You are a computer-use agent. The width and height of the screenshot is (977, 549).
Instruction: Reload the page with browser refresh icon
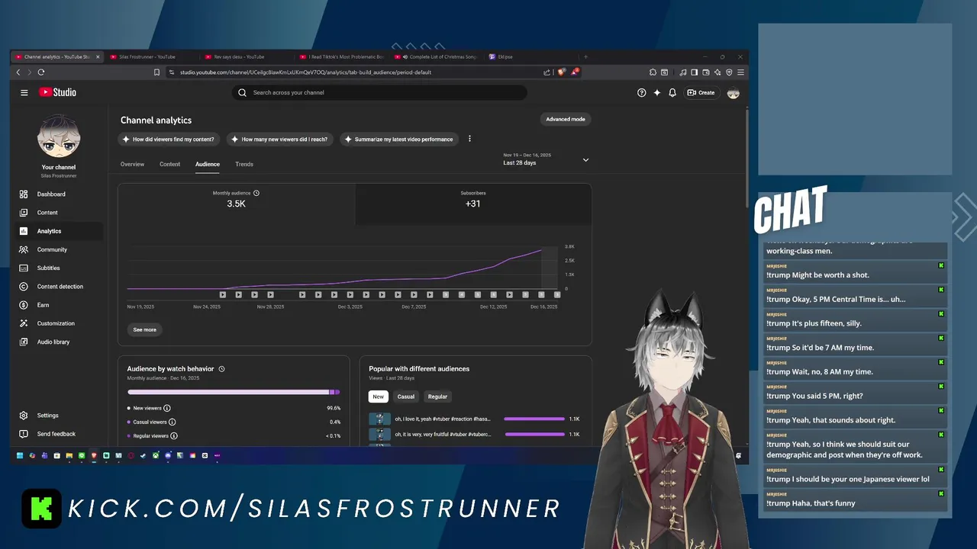click(x=41, y=72)
